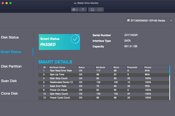Expand the drive selection dropdown arrow
The width and height of the screenshot is (175, 116).
[x=171, y=21]
